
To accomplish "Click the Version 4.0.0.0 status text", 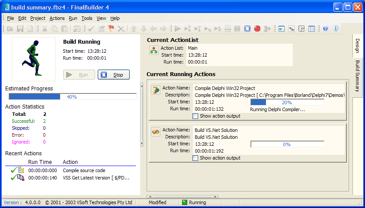I will 22,202.
